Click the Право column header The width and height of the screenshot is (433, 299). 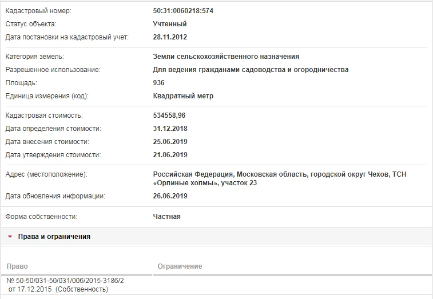click(17, 266)
